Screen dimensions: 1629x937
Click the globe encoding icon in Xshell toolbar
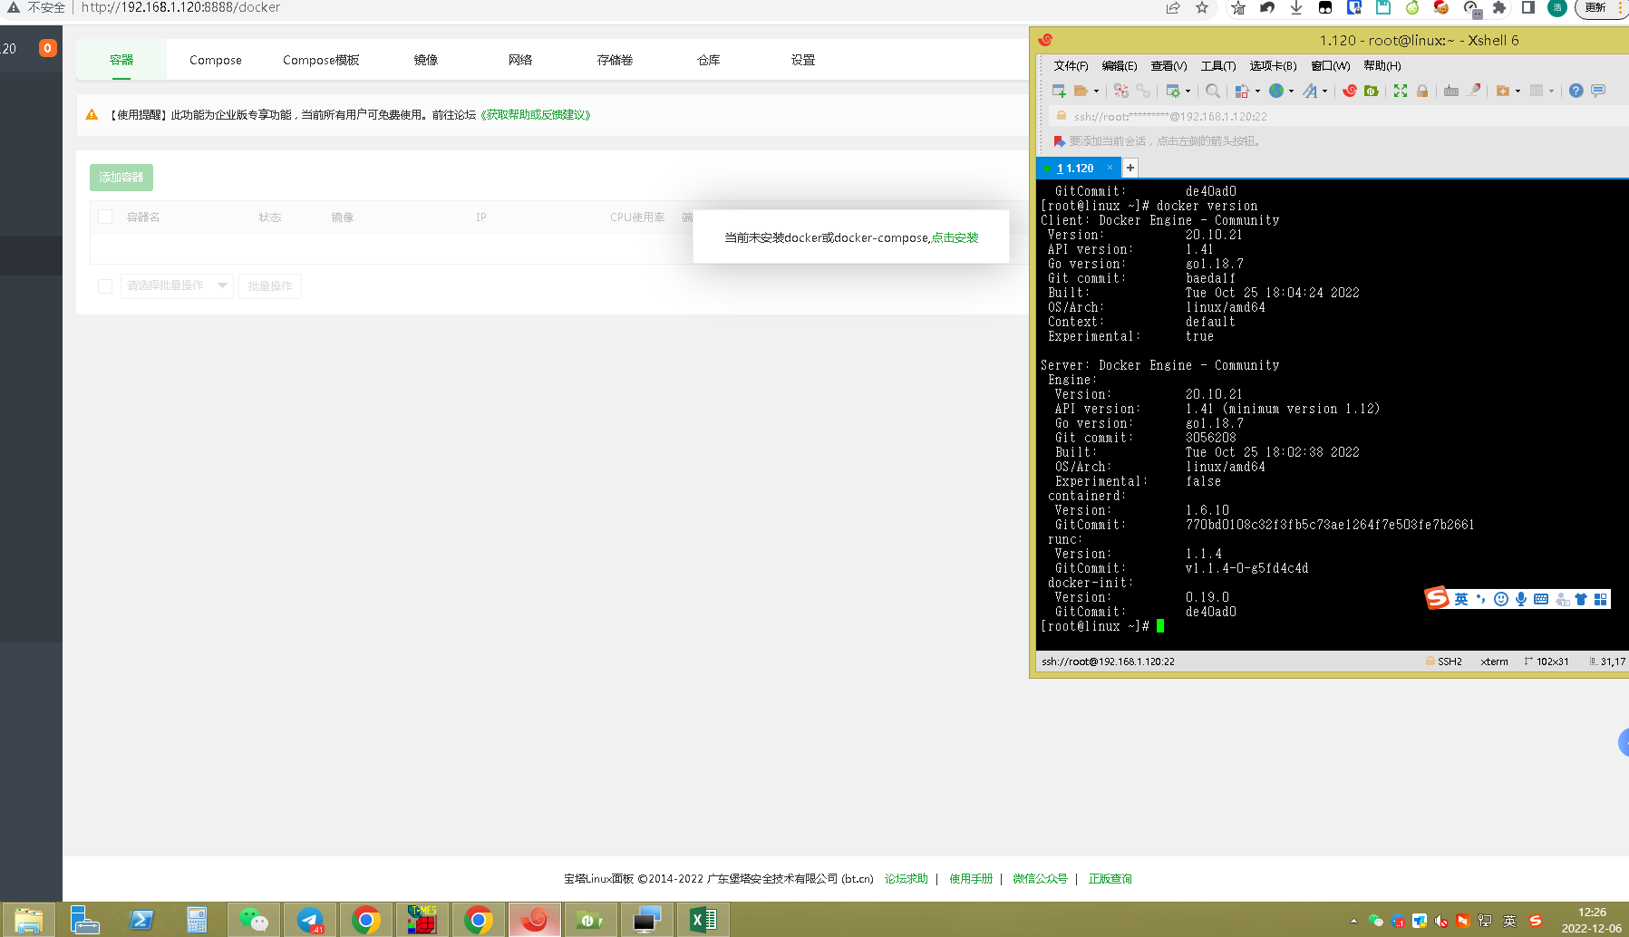tap(1276, 91)
